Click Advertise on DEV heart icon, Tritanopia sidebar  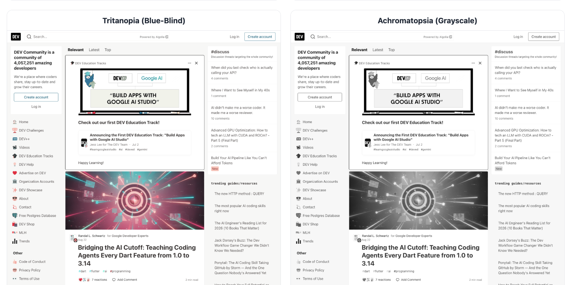15,173
